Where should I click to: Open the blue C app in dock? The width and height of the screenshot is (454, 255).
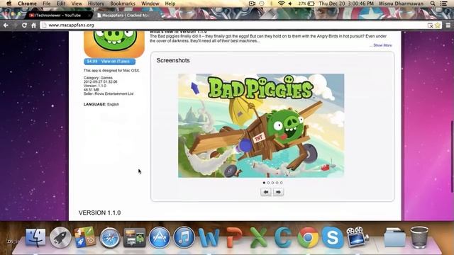(283, 238)
